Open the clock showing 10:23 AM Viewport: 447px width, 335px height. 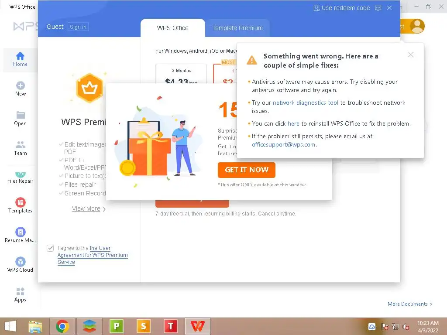428,327
